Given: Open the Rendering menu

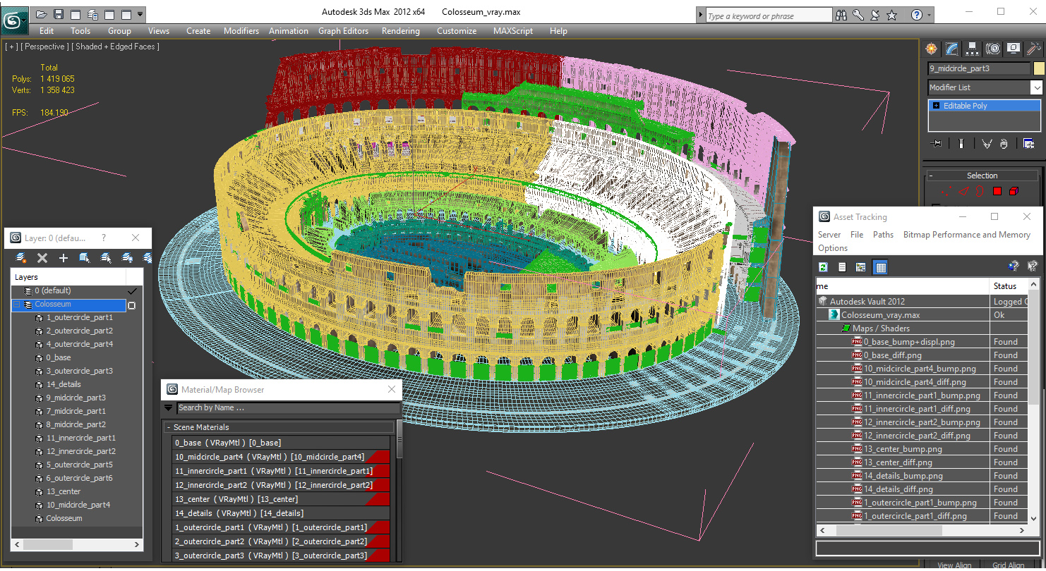Looking at the screenshot, I should [400, 31].
